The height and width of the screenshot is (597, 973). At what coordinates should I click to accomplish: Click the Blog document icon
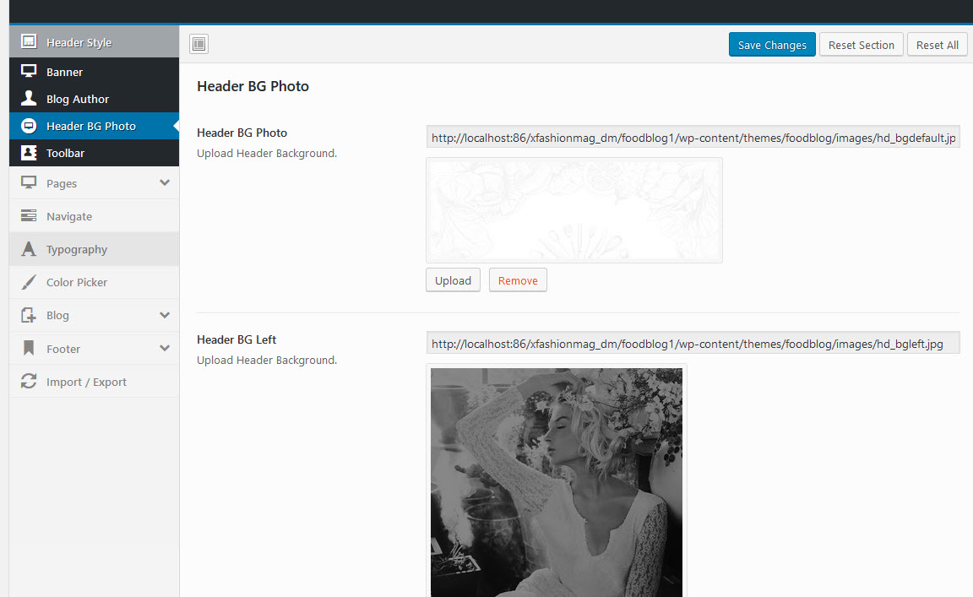point(29,315)
